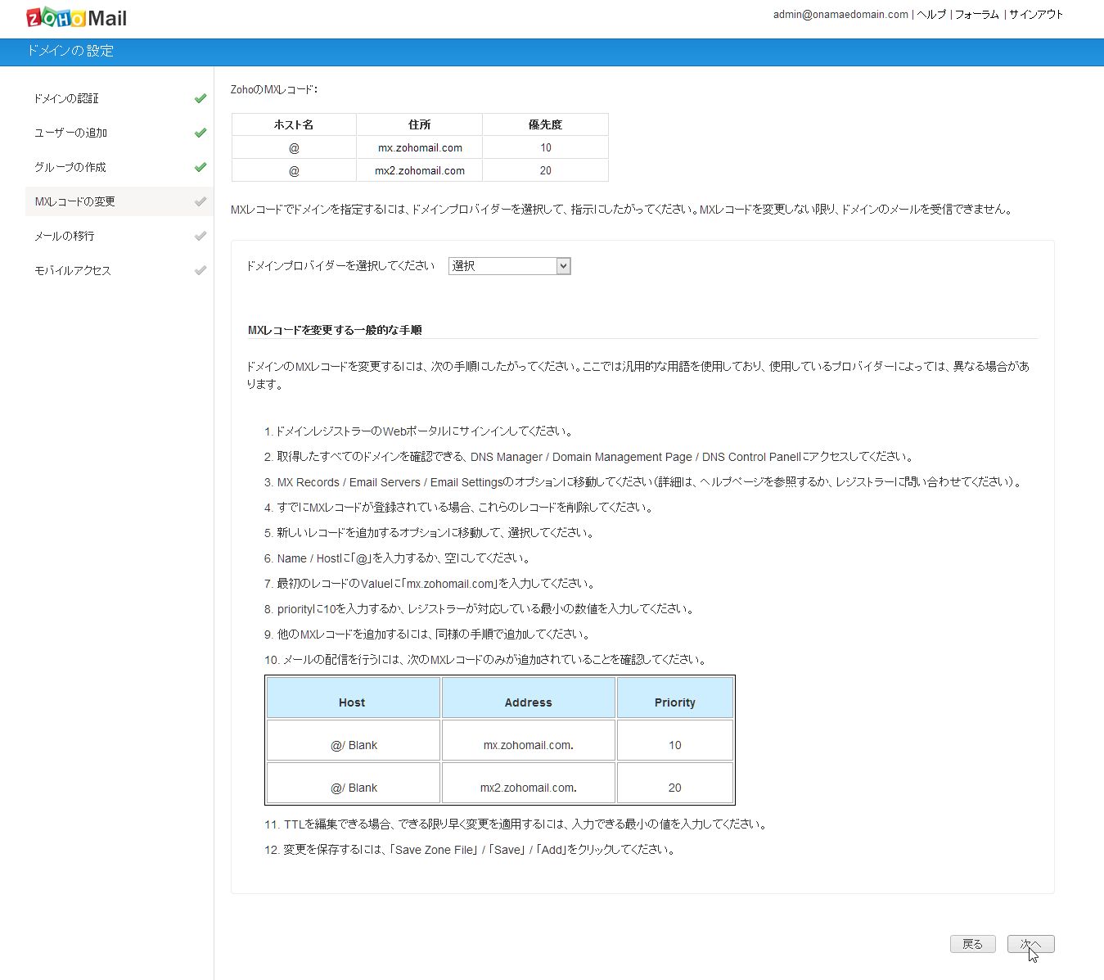Image resolution: width=1104 pixels, height=980 pixels.
Task: Click the gray checkmark beside メールの移行
Action: 201,236
